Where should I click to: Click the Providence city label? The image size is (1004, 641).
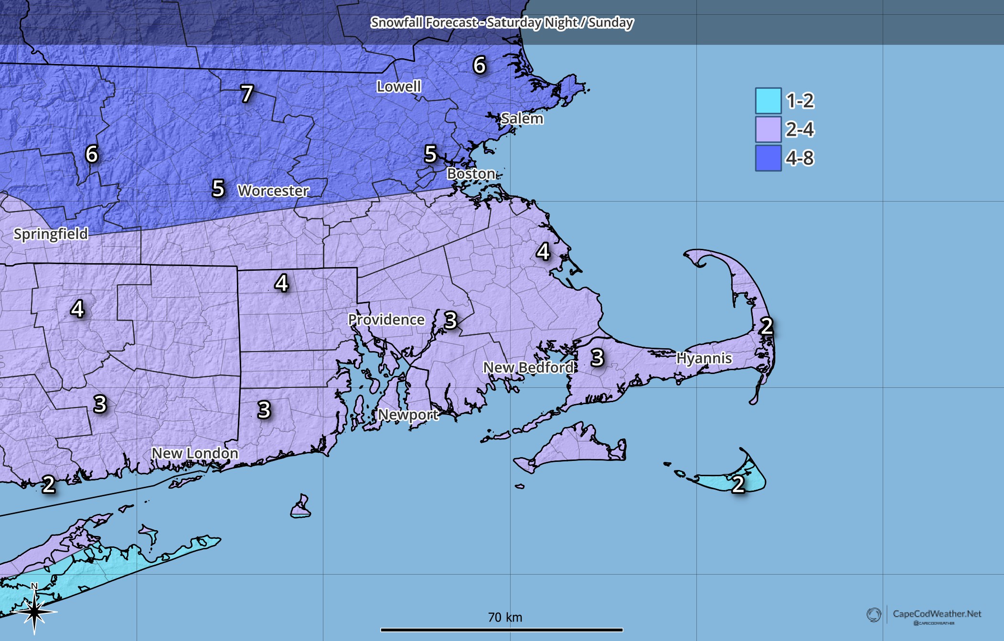[x=386, y=320]
